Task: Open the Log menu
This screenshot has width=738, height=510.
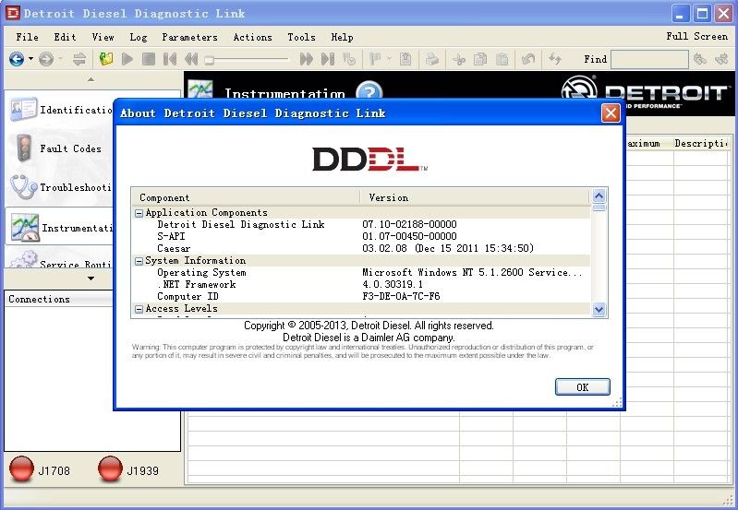Action: pos(138,37)
